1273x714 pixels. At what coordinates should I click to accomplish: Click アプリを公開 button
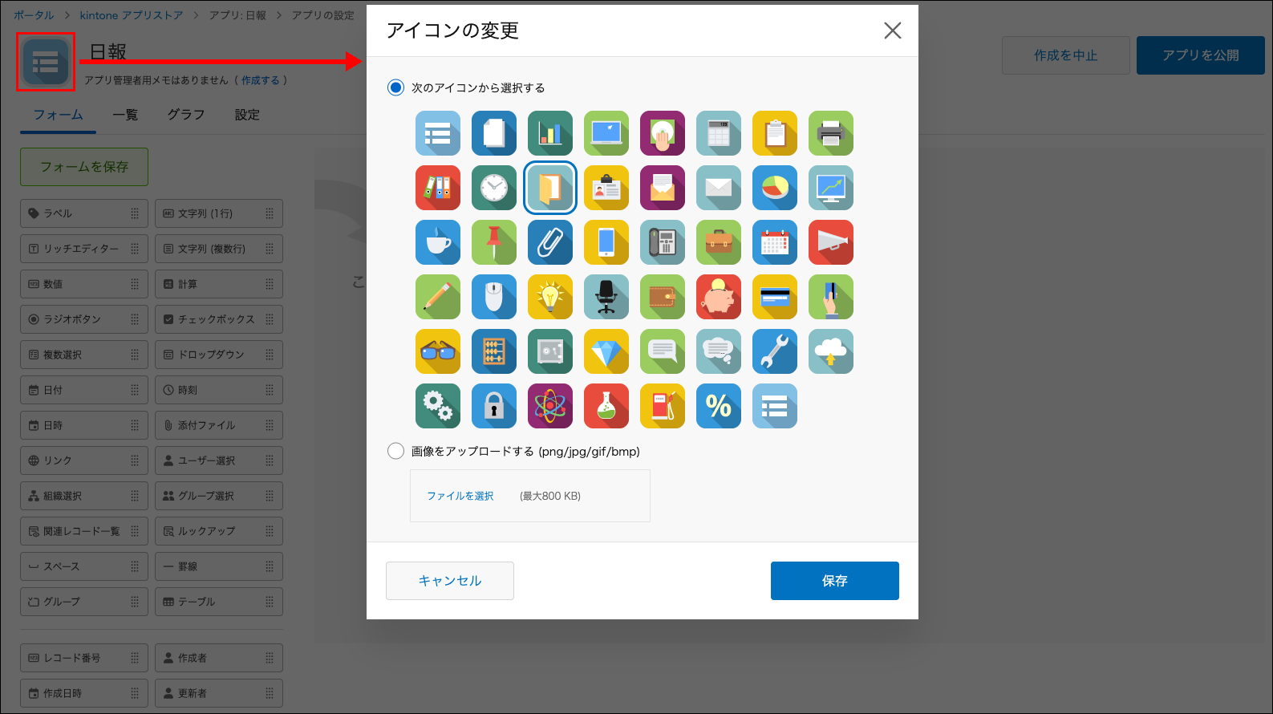1201,55
